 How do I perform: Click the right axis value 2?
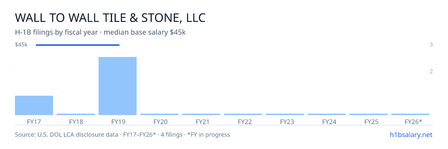tap(431, 71)
